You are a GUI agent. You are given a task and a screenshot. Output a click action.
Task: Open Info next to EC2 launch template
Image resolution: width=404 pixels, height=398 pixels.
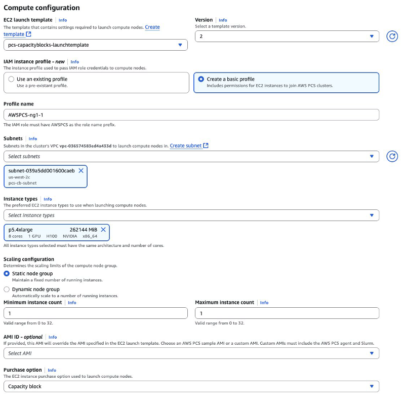[63, 20]
